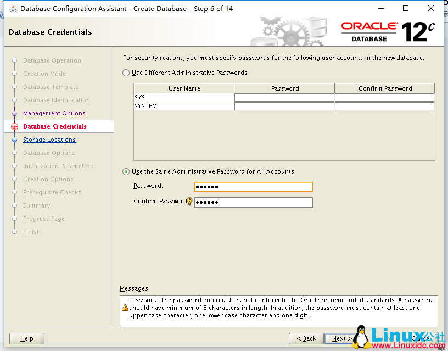This screenshot has width=448, height=351.
Task: Click inside the Password input field
Action: [x=253, y=187]
